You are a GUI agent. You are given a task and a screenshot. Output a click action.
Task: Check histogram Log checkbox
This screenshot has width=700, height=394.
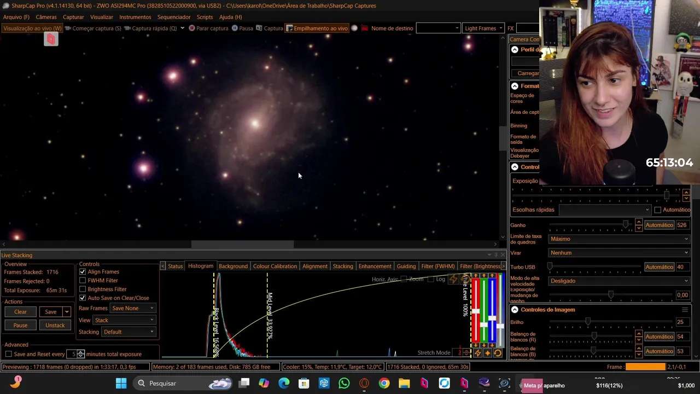[x=431, y=279]
